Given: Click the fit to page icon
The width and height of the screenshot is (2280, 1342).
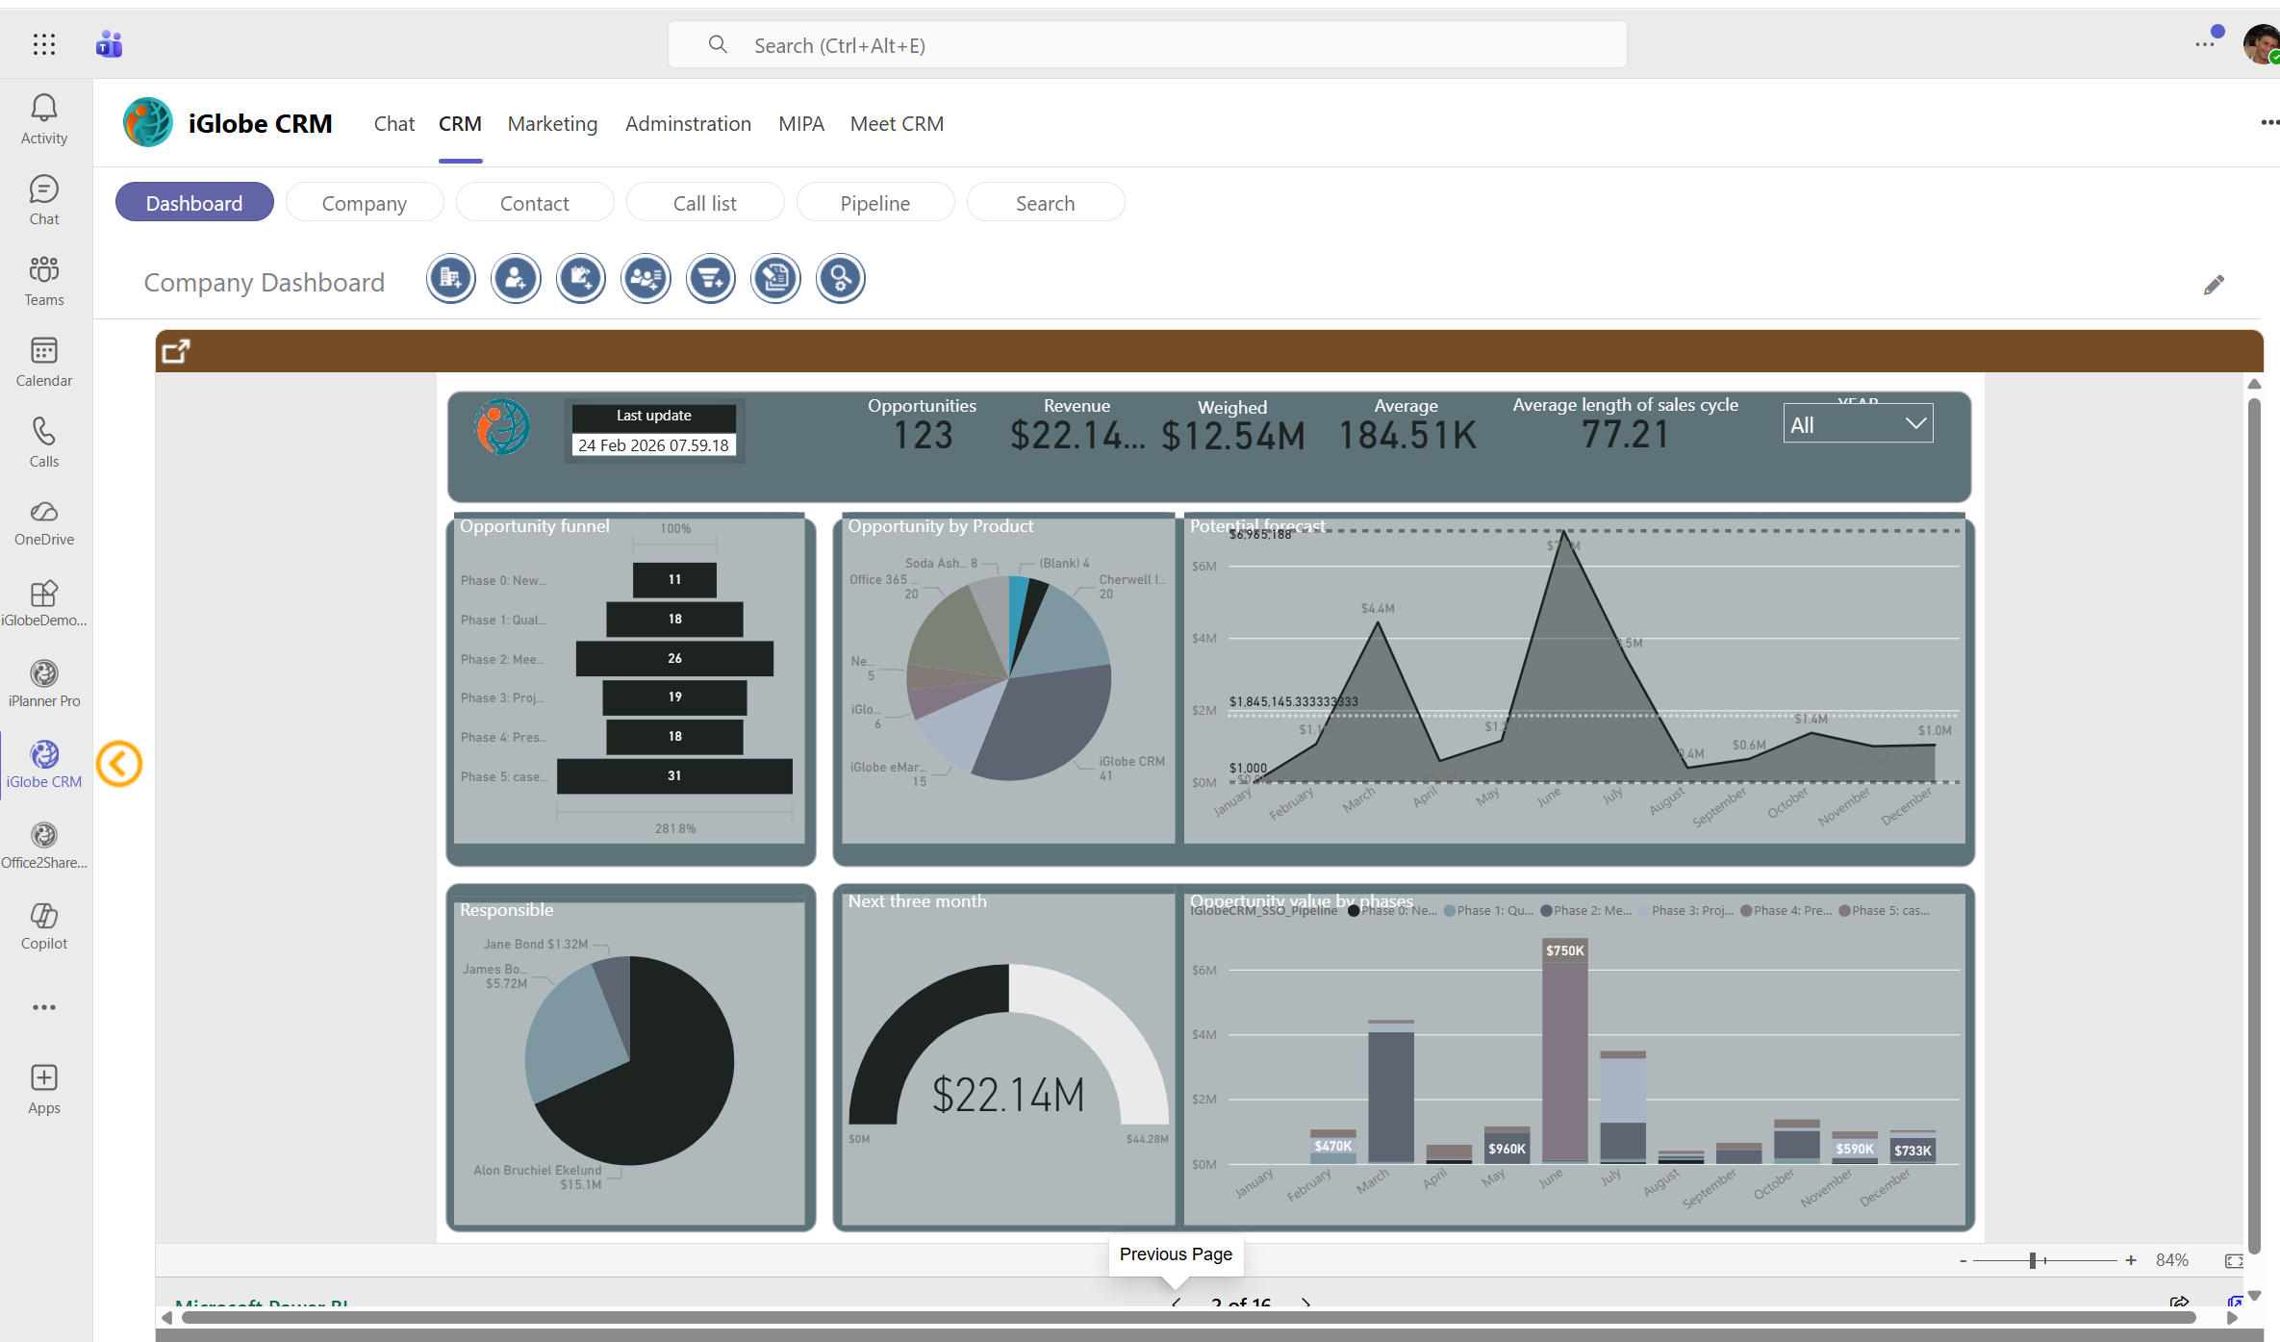Looking at the screenshot, I should [2233, 1260].
